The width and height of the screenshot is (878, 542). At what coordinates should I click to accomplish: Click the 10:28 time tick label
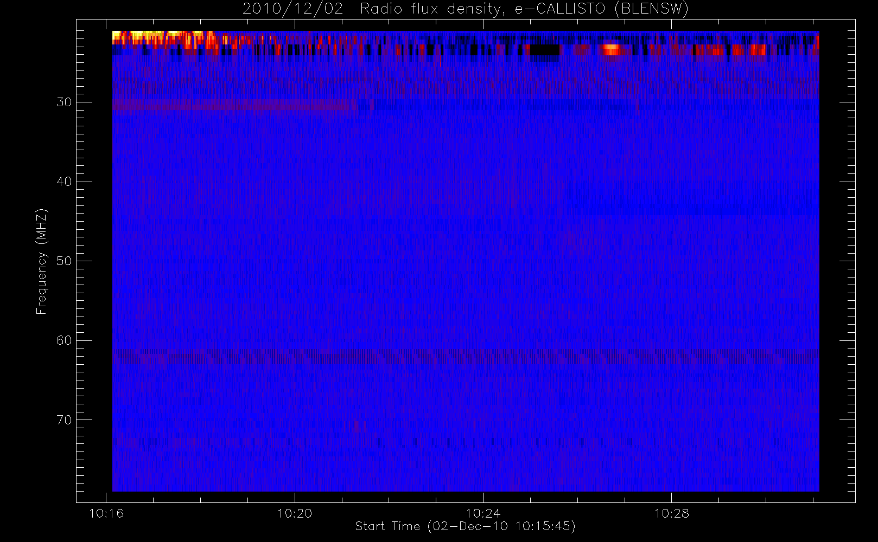point(672,513)
